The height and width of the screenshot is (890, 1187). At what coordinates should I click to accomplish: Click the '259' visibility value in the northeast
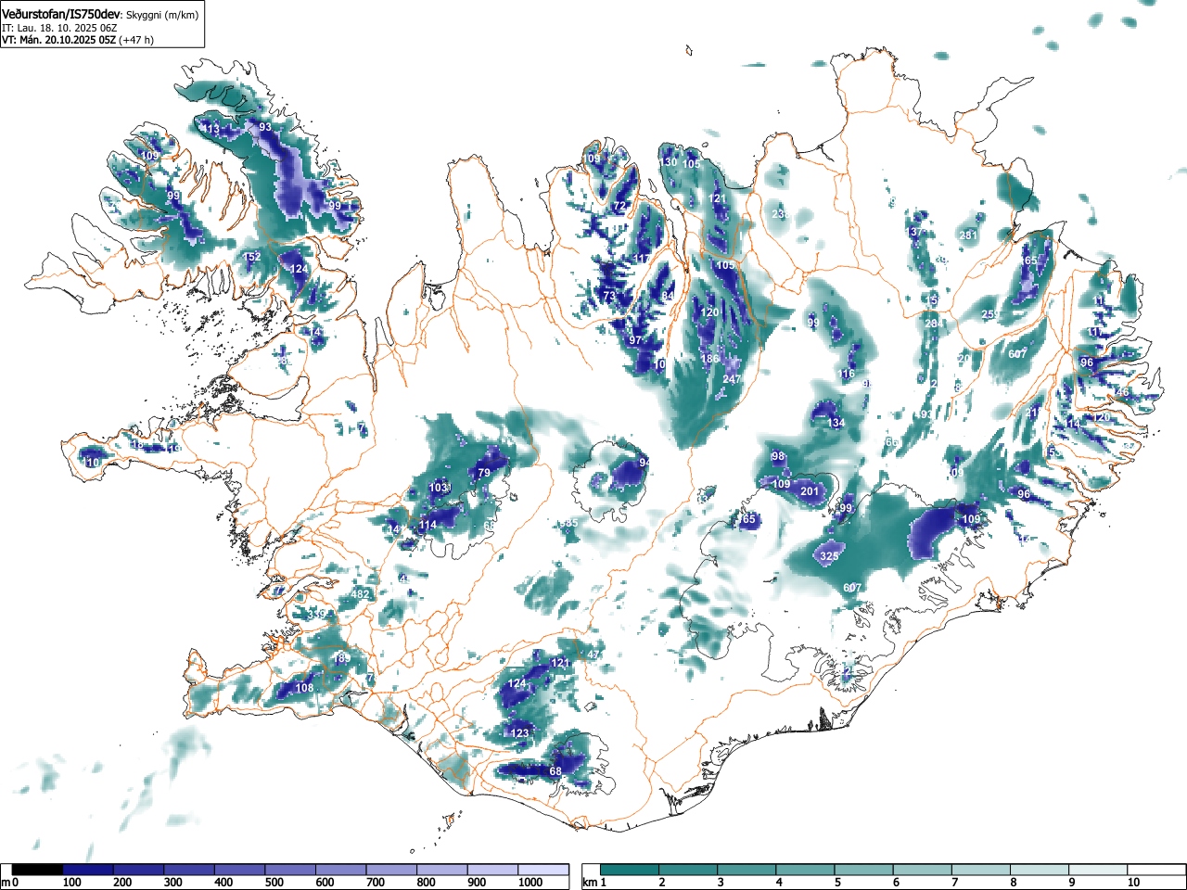990,315
